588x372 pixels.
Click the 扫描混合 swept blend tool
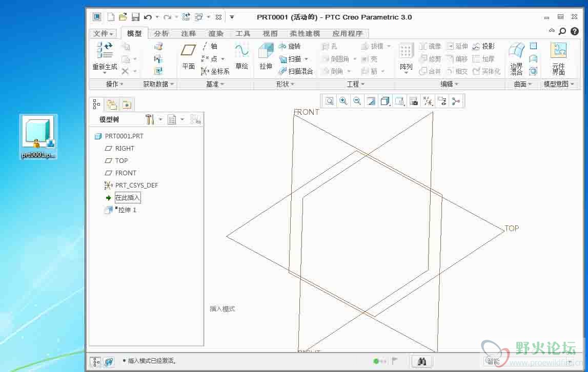click(x=295, y=71)
